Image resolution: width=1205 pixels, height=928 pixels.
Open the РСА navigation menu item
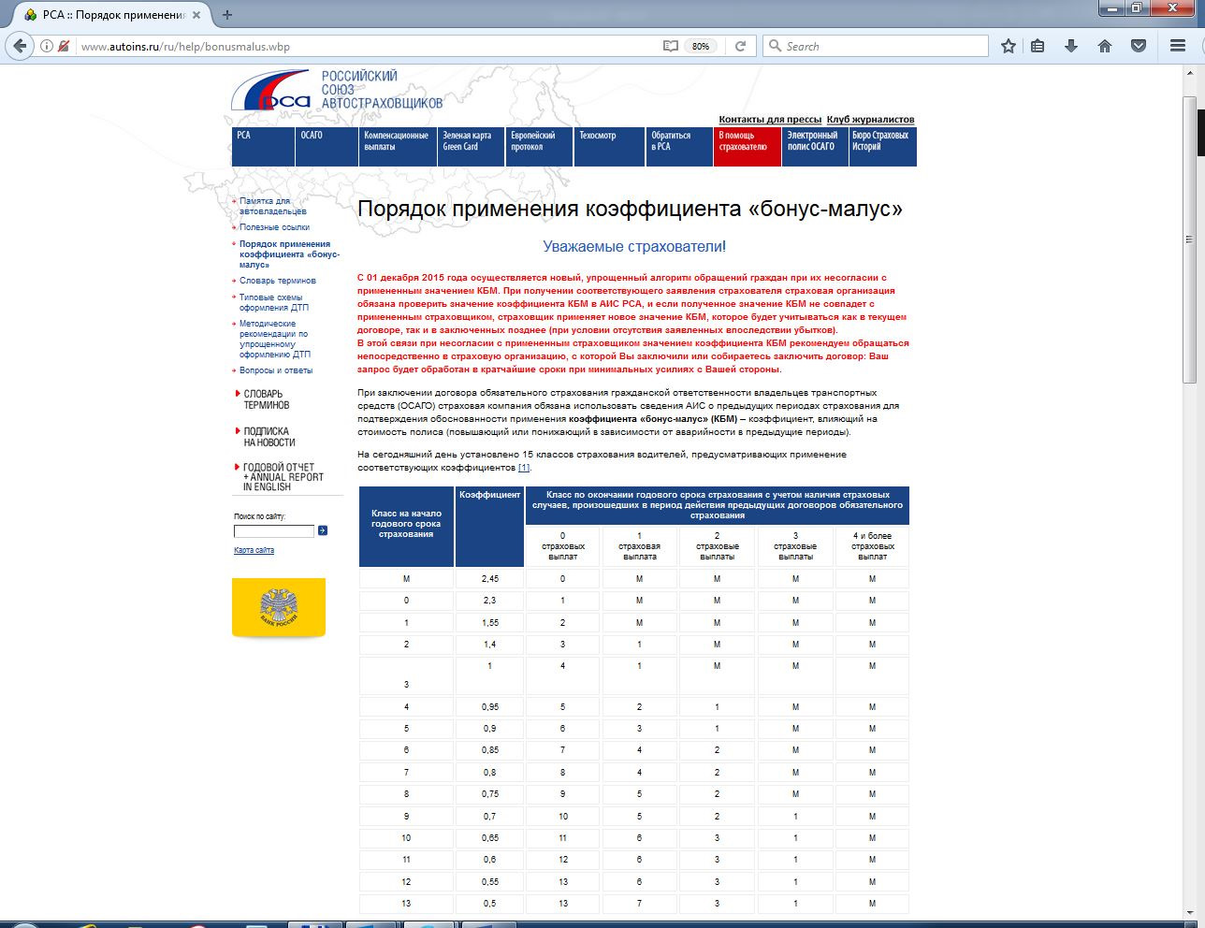click(x=263, y=147)
